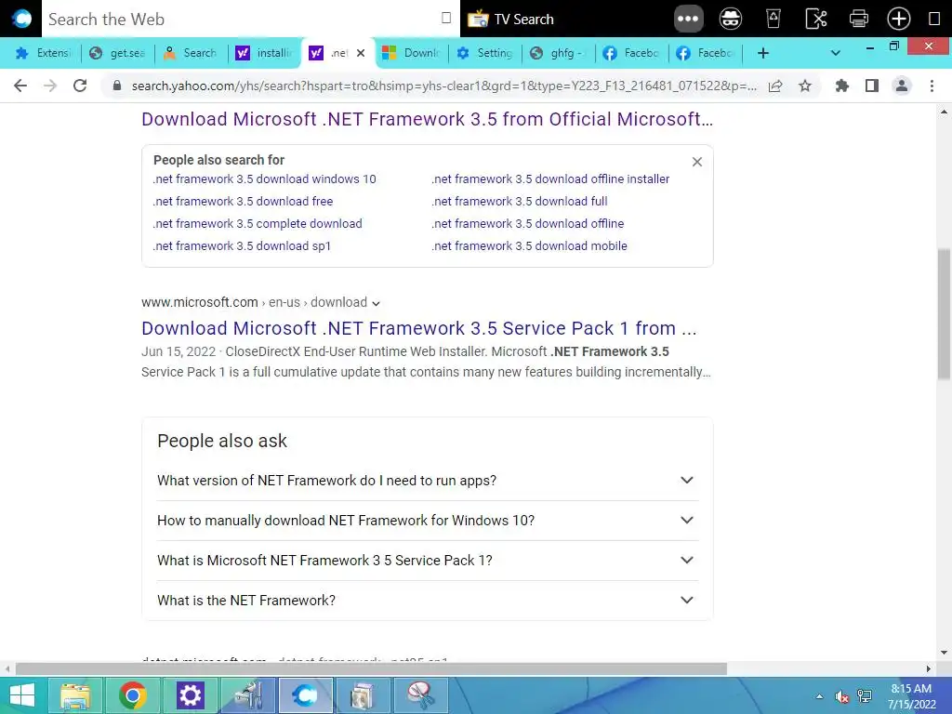Click the share page icon in address bar
The height and width of the screenshot is (714, 952).
coord(775,86)
